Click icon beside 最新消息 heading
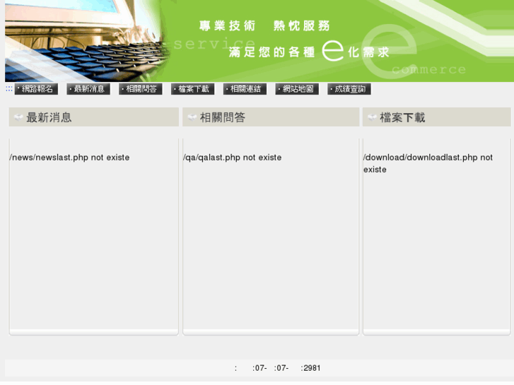514x385 pixels. (x=18, y=117)
